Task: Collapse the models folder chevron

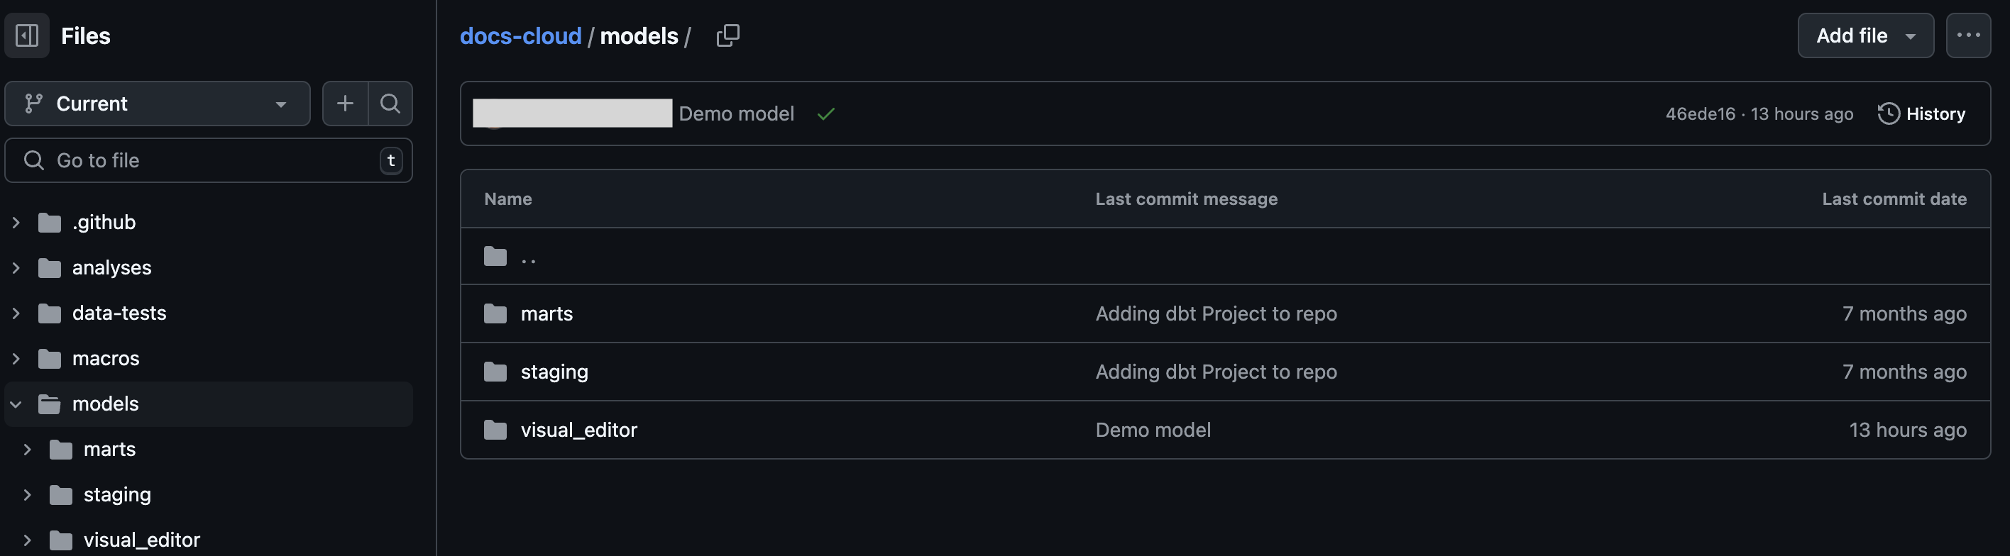Action: coord(15,404)
